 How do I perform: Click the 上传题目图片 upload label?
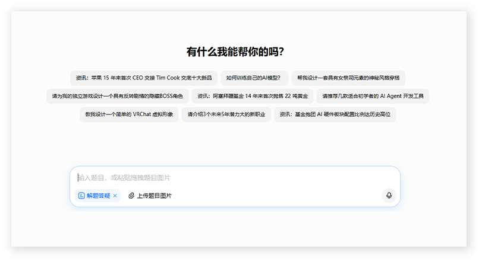click(154, 196)
